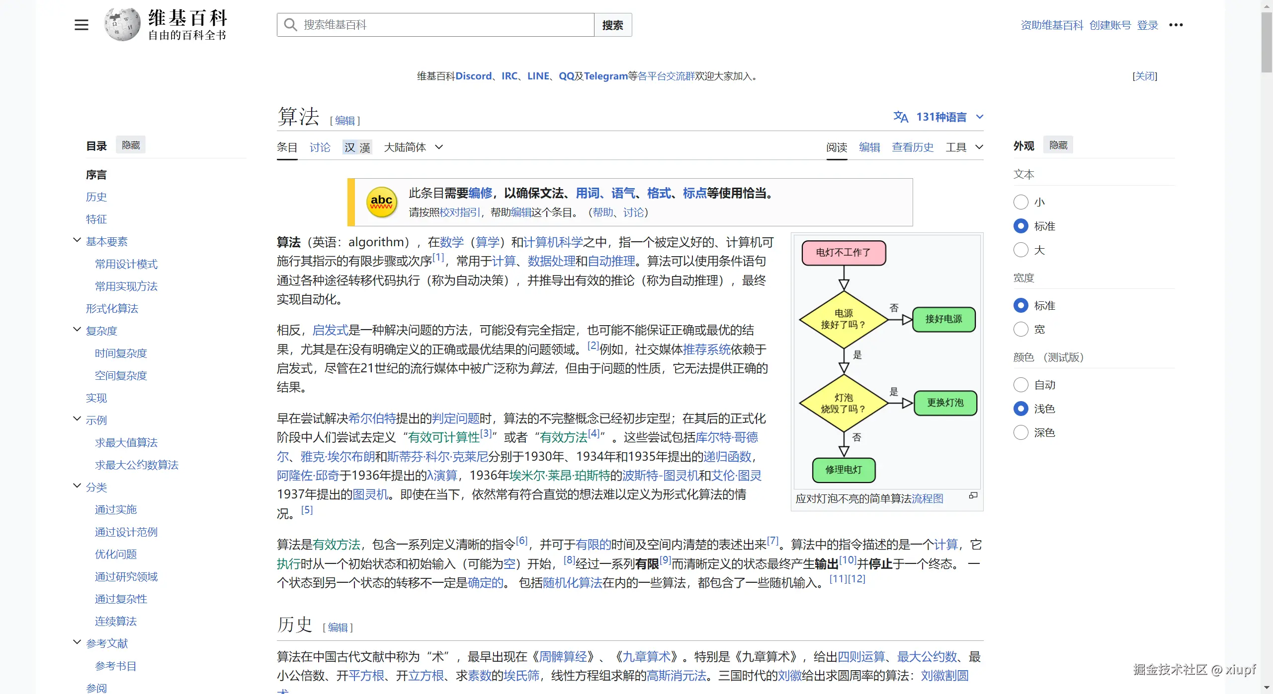The image size is (1273, 694).
Task: Select the 深色 dark color mode
Action: [x=1020, y=432]
